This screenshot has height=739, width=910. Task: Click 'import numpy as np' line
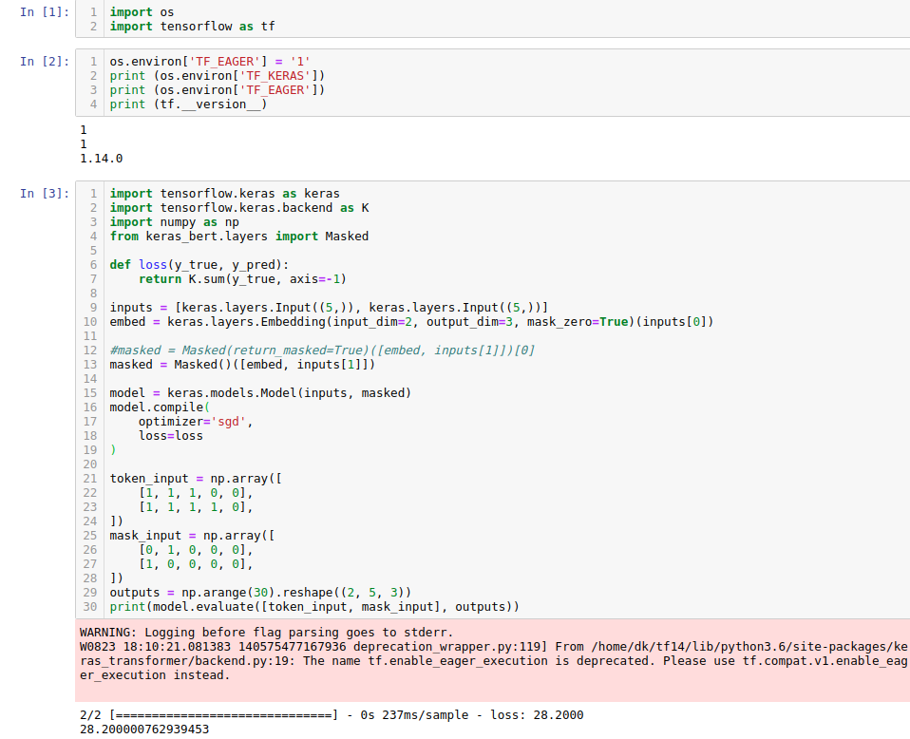[174, 222]
